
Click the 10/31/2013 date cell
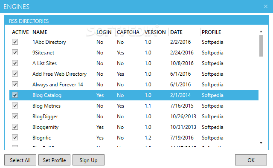pyautogui.click(x=183, y=127)
